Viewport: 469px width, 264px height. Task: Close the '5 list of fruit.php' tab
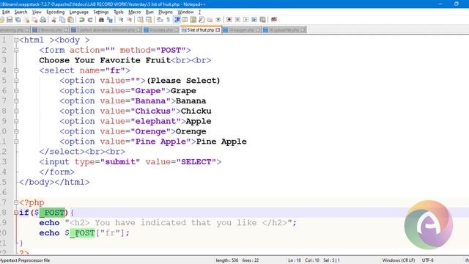click(x=218, y=30)
